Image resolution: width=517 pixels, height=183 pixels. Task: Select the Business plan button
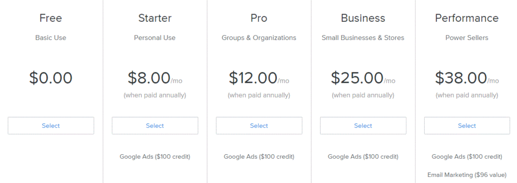363,125
